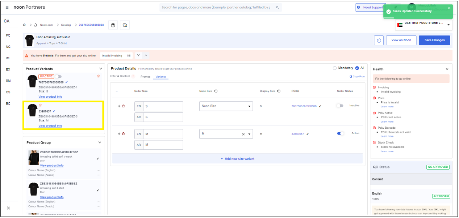Select the All radio button
The width and height of the screenshot is (459, 218).
[x=357, y=68]
